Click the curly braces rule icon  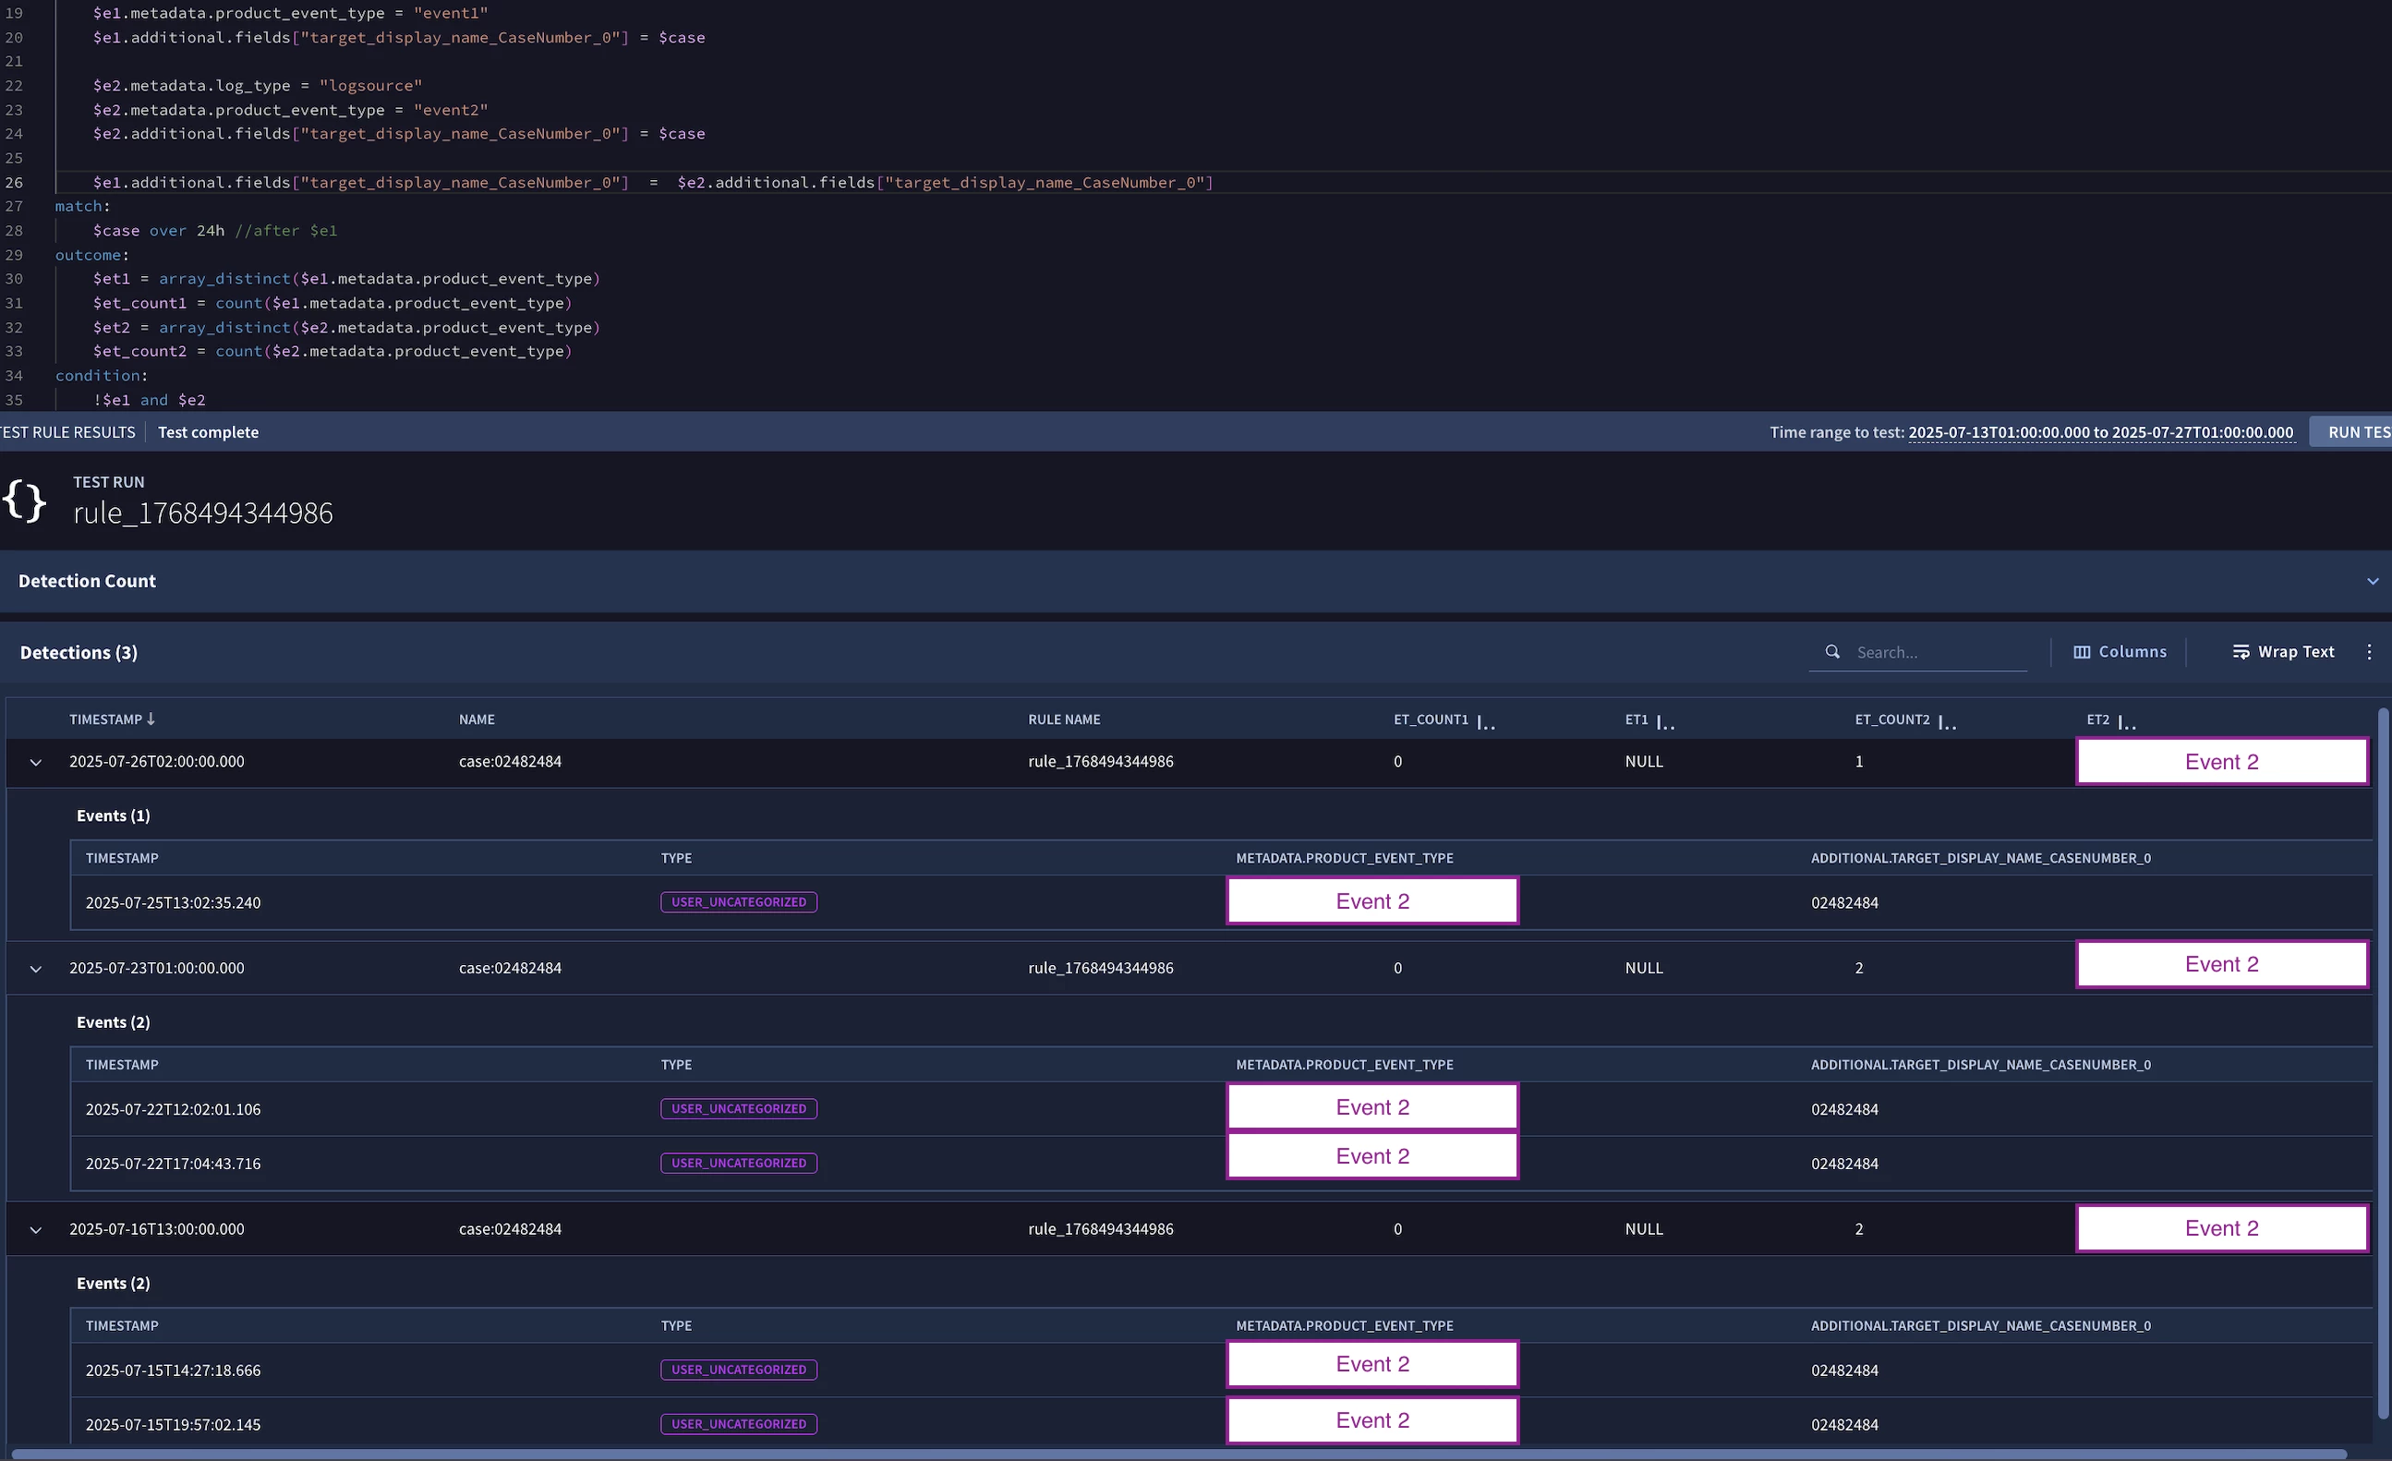(24, 501)
